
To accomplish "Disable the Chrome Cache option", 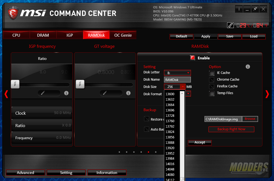I will pos(211,80).
